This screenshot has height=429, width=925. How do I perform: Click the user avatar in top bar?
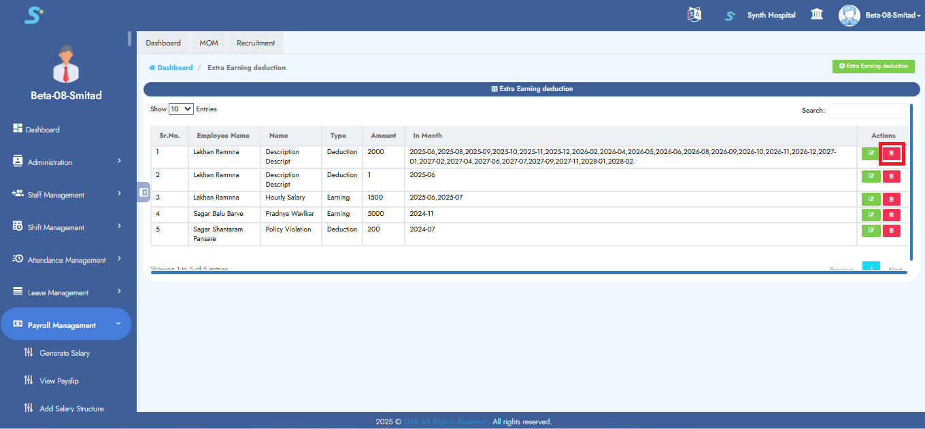[849, 15]
